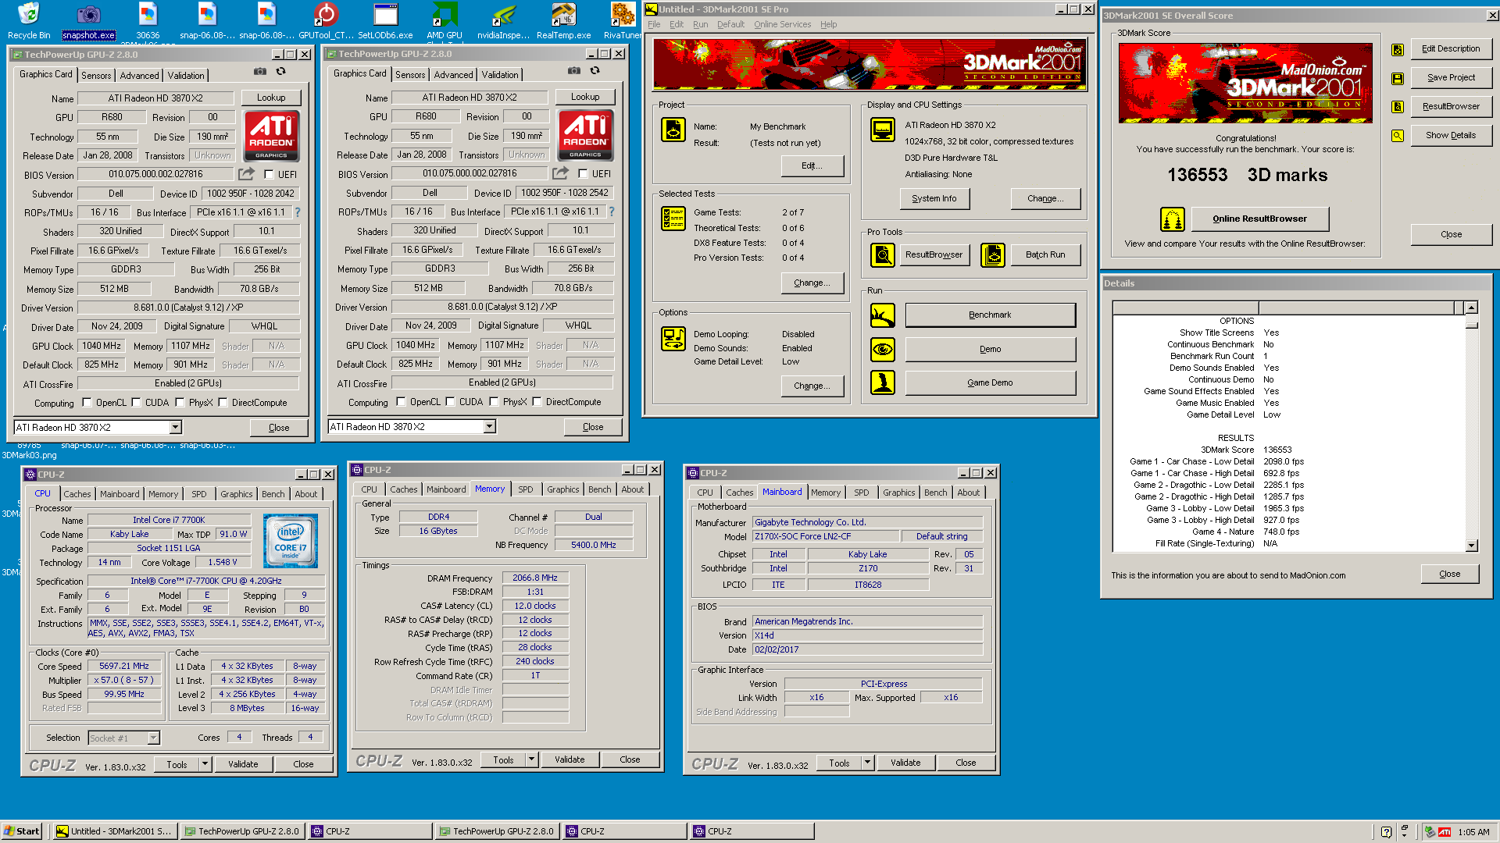
Task: Click the Display and CPU Settings monitor icon
Action: tap(883, 130)
